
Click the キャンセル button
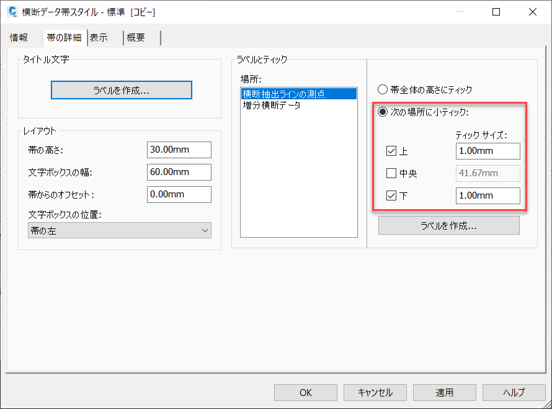tap(375, 392)
